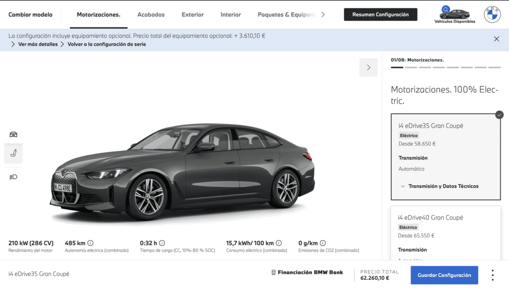509x290 pixels.
Task: Click 'Motorizaciones. 100% Electric.' heading
Action: click(x=444, y=95)
